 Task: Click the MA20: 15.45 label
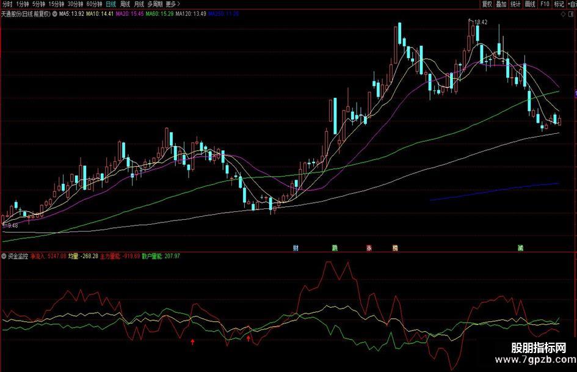tap(129, 14)
